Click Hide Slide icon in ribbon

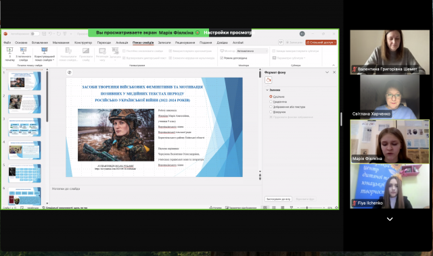coord(86,51)
